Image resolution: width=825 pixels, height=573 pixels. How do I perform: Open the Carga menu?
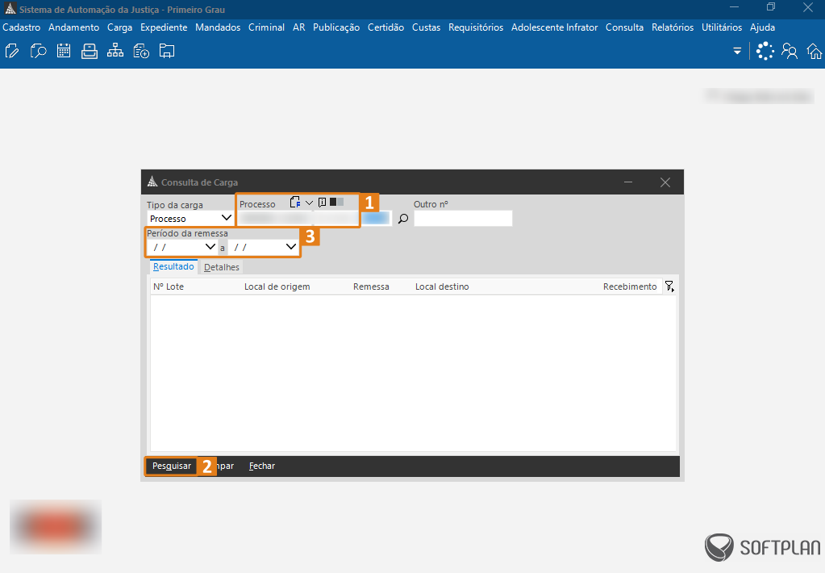tap(119, 27)
